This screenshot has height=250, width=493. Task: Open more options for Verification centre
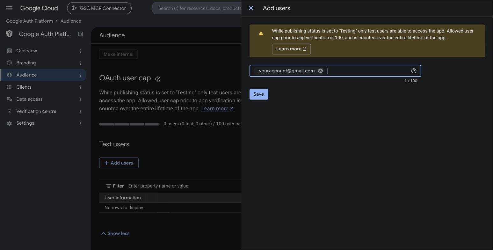[x=80, y=112]
